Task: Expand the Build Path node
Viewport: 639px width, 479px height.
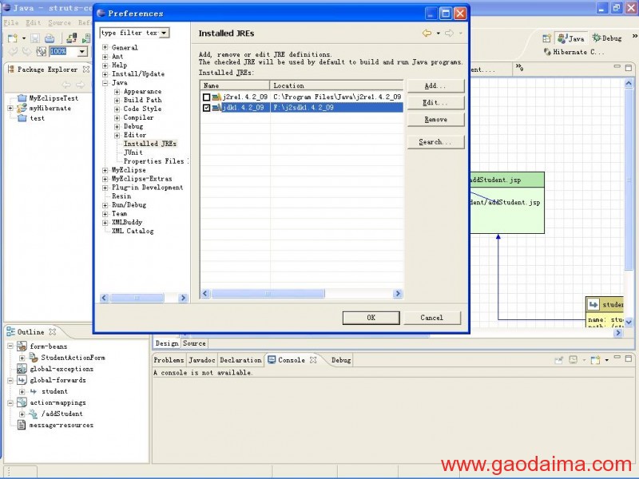Action: pos(117,101)
